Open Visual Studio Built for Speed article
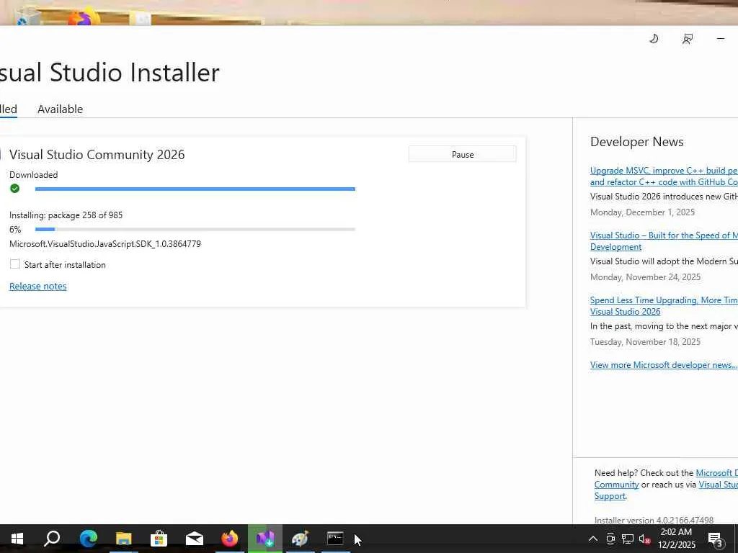This screenshot has height=553, width=738. 664,240
